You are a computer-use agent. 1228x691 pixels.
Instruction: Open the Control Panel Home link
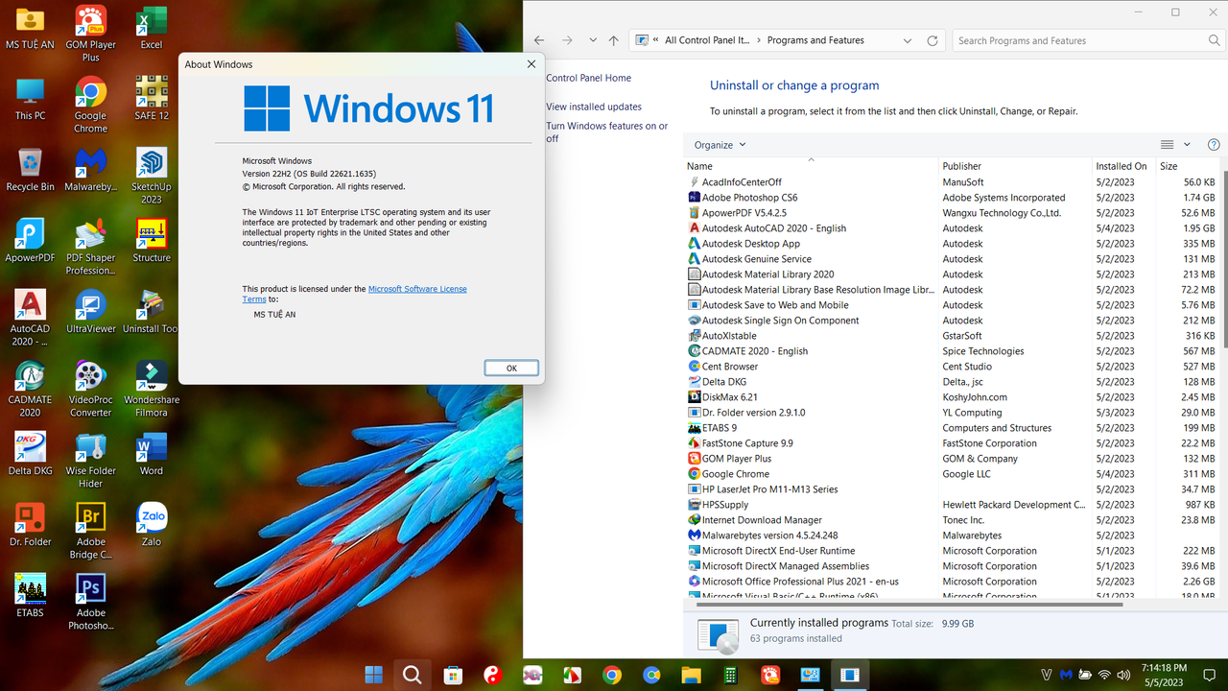pyautogui.click(x=589, y=78)
